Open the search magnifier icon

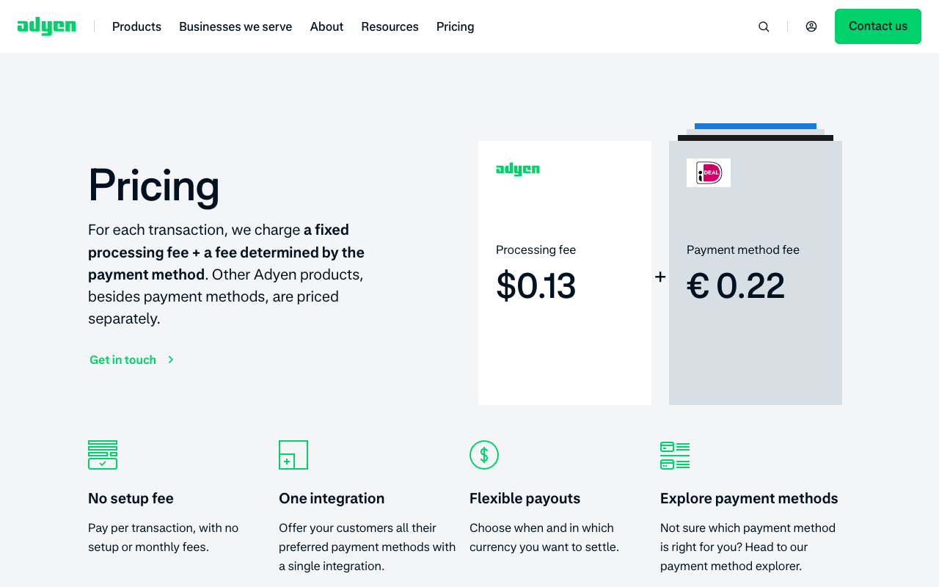point(764,26)
